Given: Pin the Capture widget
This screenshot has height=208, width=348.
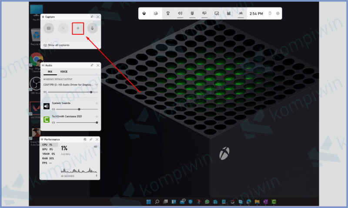Looking at the screenshot, I should tap(92, 17).
